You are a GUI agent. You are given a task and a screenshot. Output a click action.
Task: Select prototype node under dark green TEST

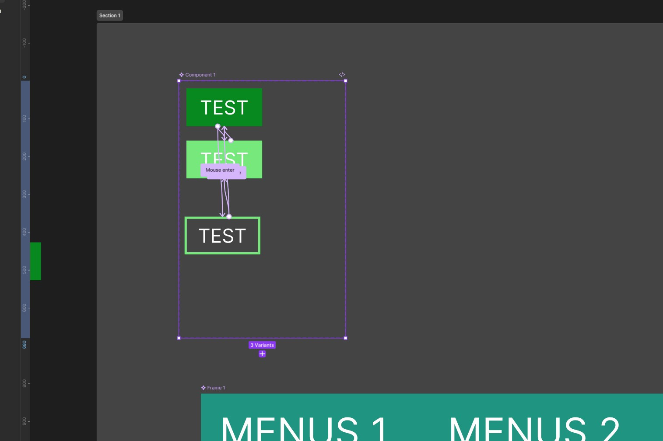[217, 126]
